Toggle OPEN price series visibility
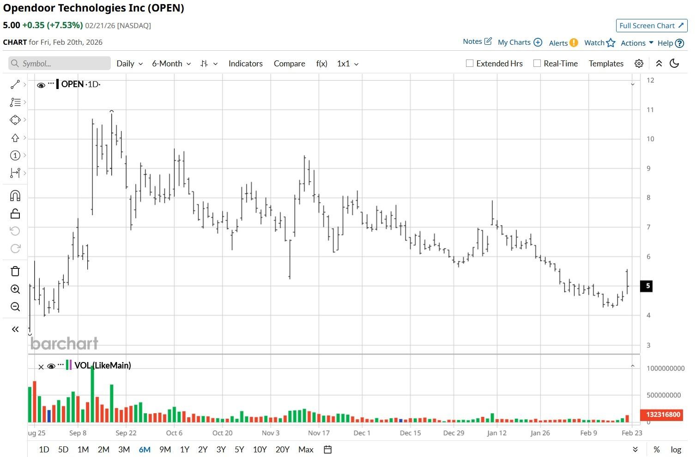The width and height of the screenshot is (696, 457). click(41, 85)
